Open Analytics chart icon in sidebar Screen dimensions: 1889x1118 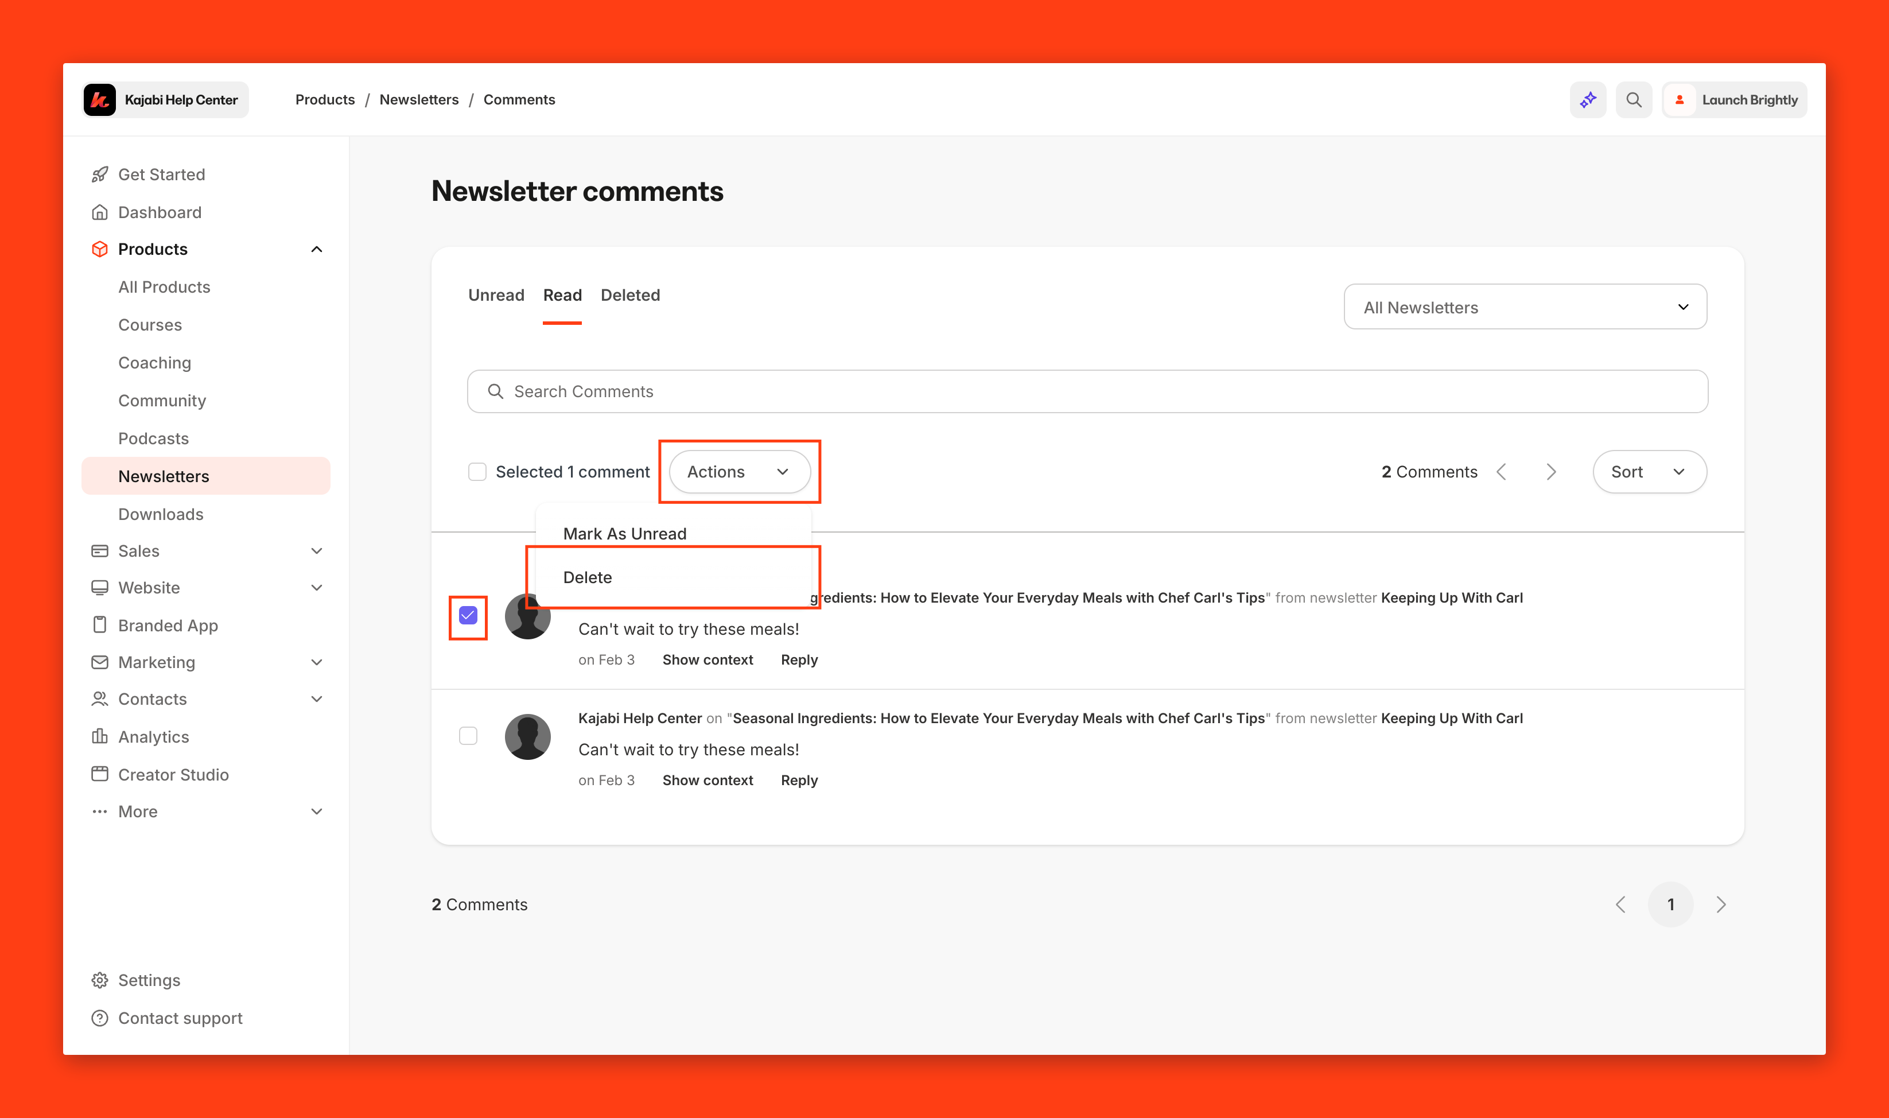[x=99, y=736]
